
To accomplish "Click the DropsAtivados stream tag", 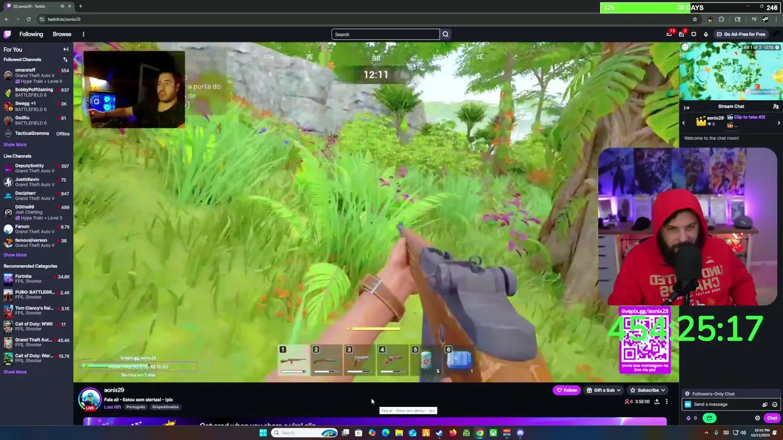I will coord(165,407).
